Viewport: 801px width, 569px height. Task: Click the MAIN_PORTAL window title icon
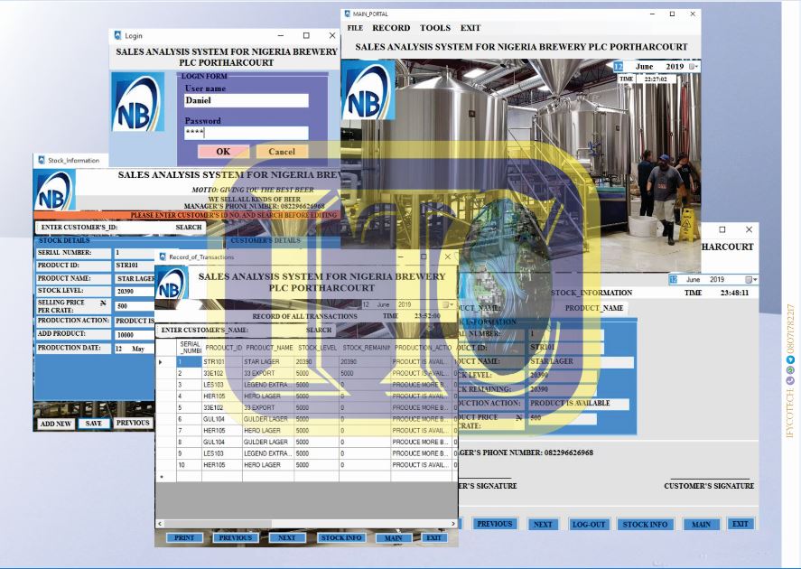coord(348,14)
